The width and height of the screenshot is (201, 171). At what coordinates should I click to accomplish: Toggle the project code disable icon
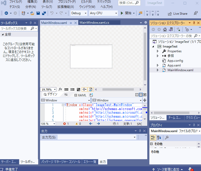point(91,89)
